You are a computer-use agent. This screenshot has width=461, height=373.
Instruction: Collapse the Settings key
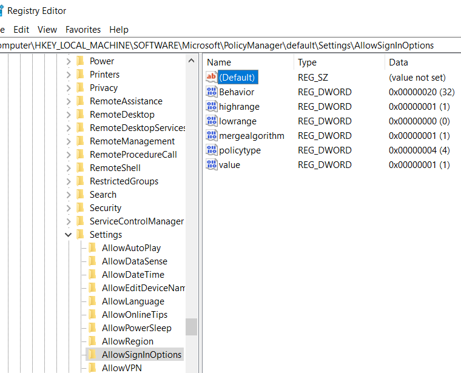[x=68, y=235]
